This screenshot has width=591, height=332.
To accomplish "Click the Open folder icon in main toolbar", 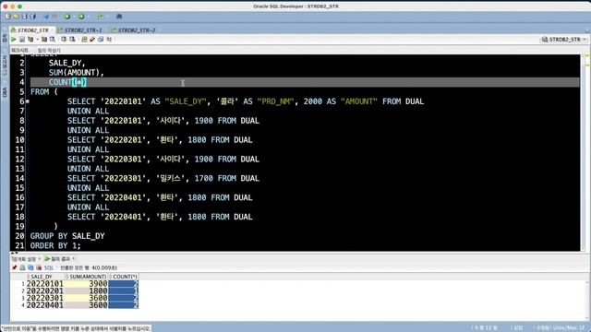I will pyautogui.click(x=17, y=17).
